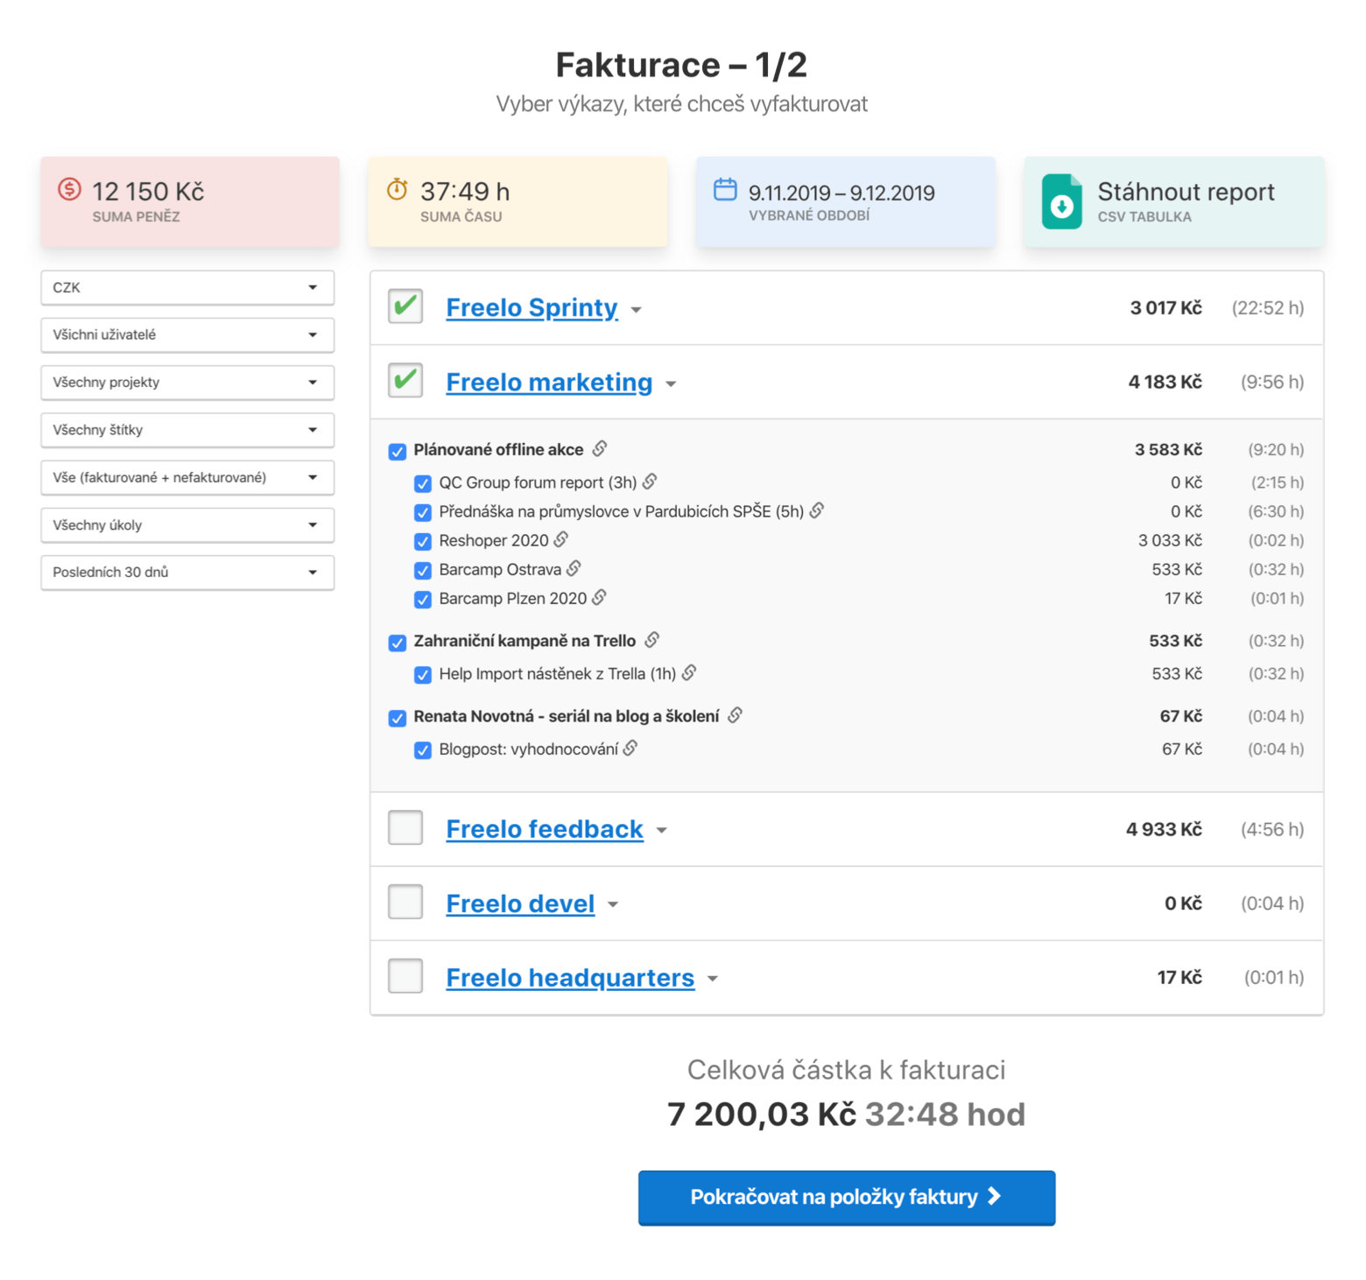Open the Freelo marketing project link
Image resolution: width=1366 pixels, height=1280 pixels.
coord(549,383)
